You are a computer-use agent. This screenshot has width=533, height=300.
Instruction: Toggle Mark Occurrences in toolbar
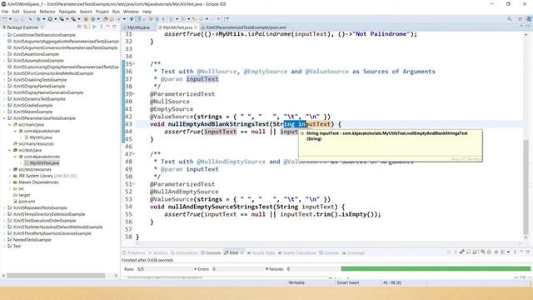pyautogui.click(x=138, y=19)
